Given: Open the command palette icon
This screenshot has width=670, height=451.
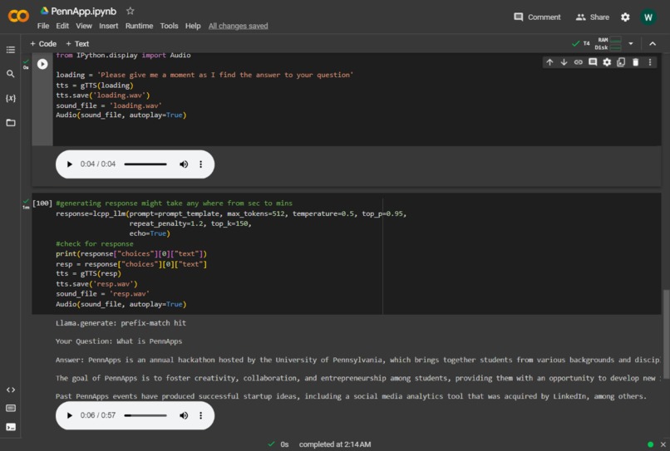Looking at the screenshot, I should (11, 409).
